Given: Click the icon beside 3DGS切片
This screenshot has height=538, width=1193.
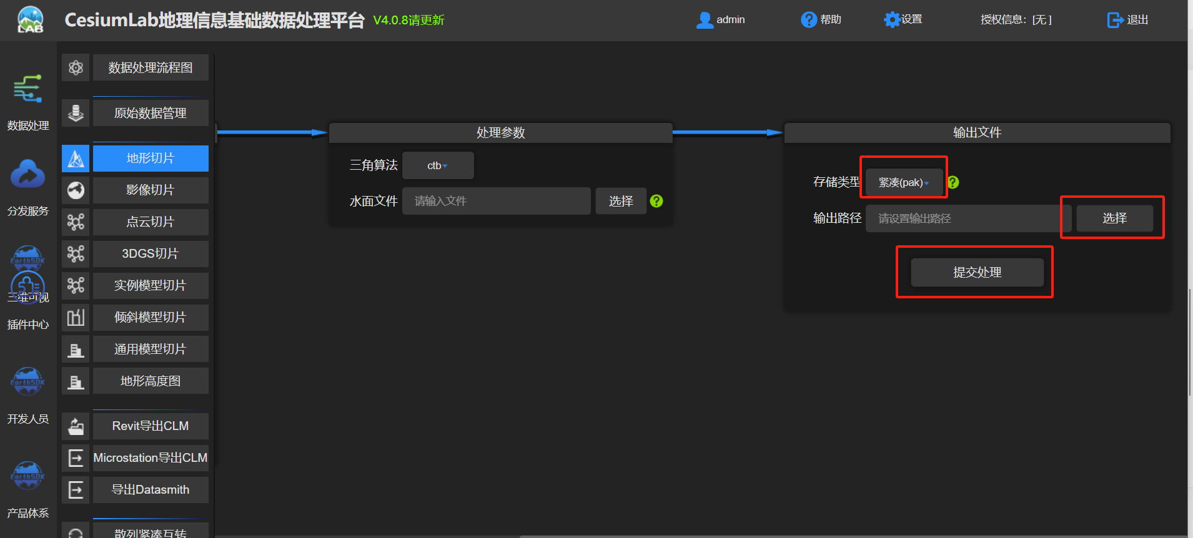Looking at the screenshot, I should 76,254.
